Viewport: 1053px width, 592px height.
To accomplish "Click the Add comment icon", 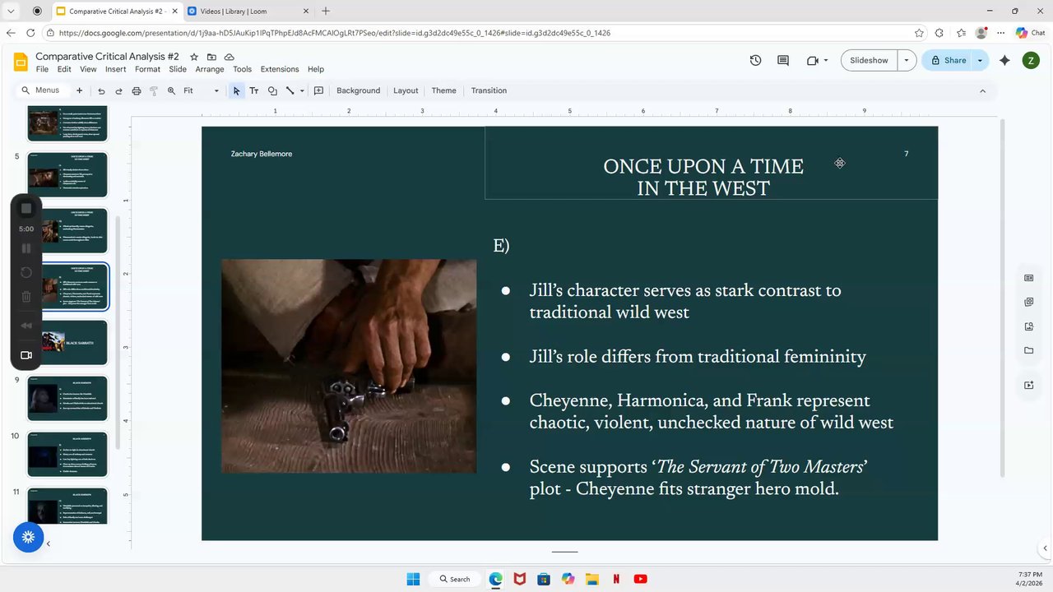I will click(x=318, y=90).
